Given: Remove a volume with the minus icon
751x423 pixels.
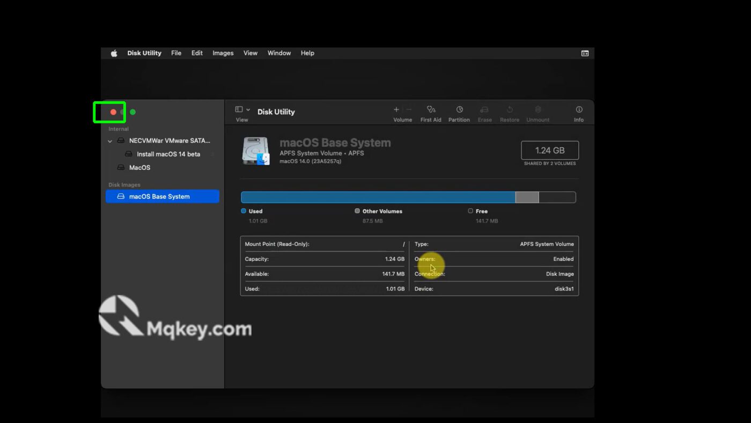Looking at the screenshot, I should 409,109.
